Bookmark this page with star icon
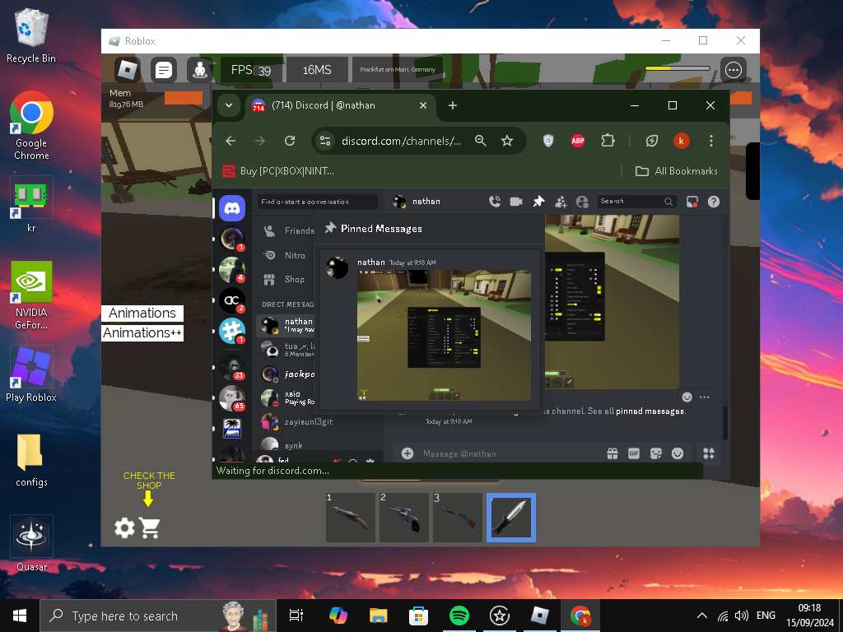 [507, 141]
